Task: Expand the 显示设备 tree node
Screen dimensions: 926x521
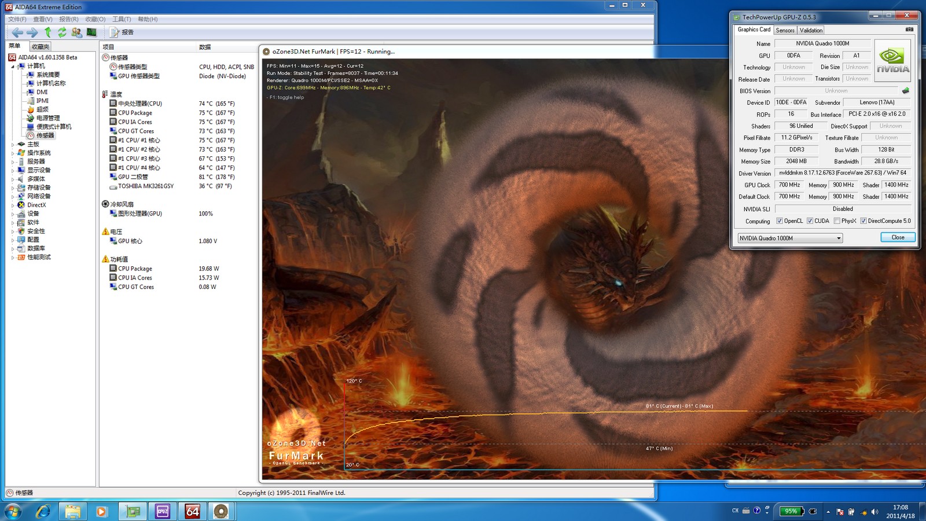Action: (x=13, y=170)
